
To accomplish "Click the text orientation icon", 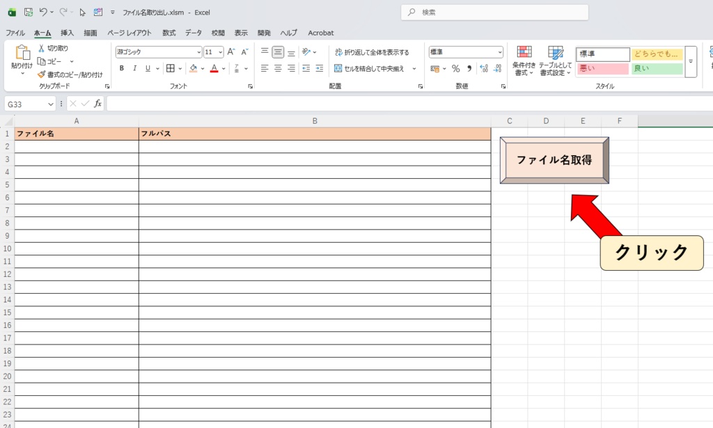I will tap(306, 51).
